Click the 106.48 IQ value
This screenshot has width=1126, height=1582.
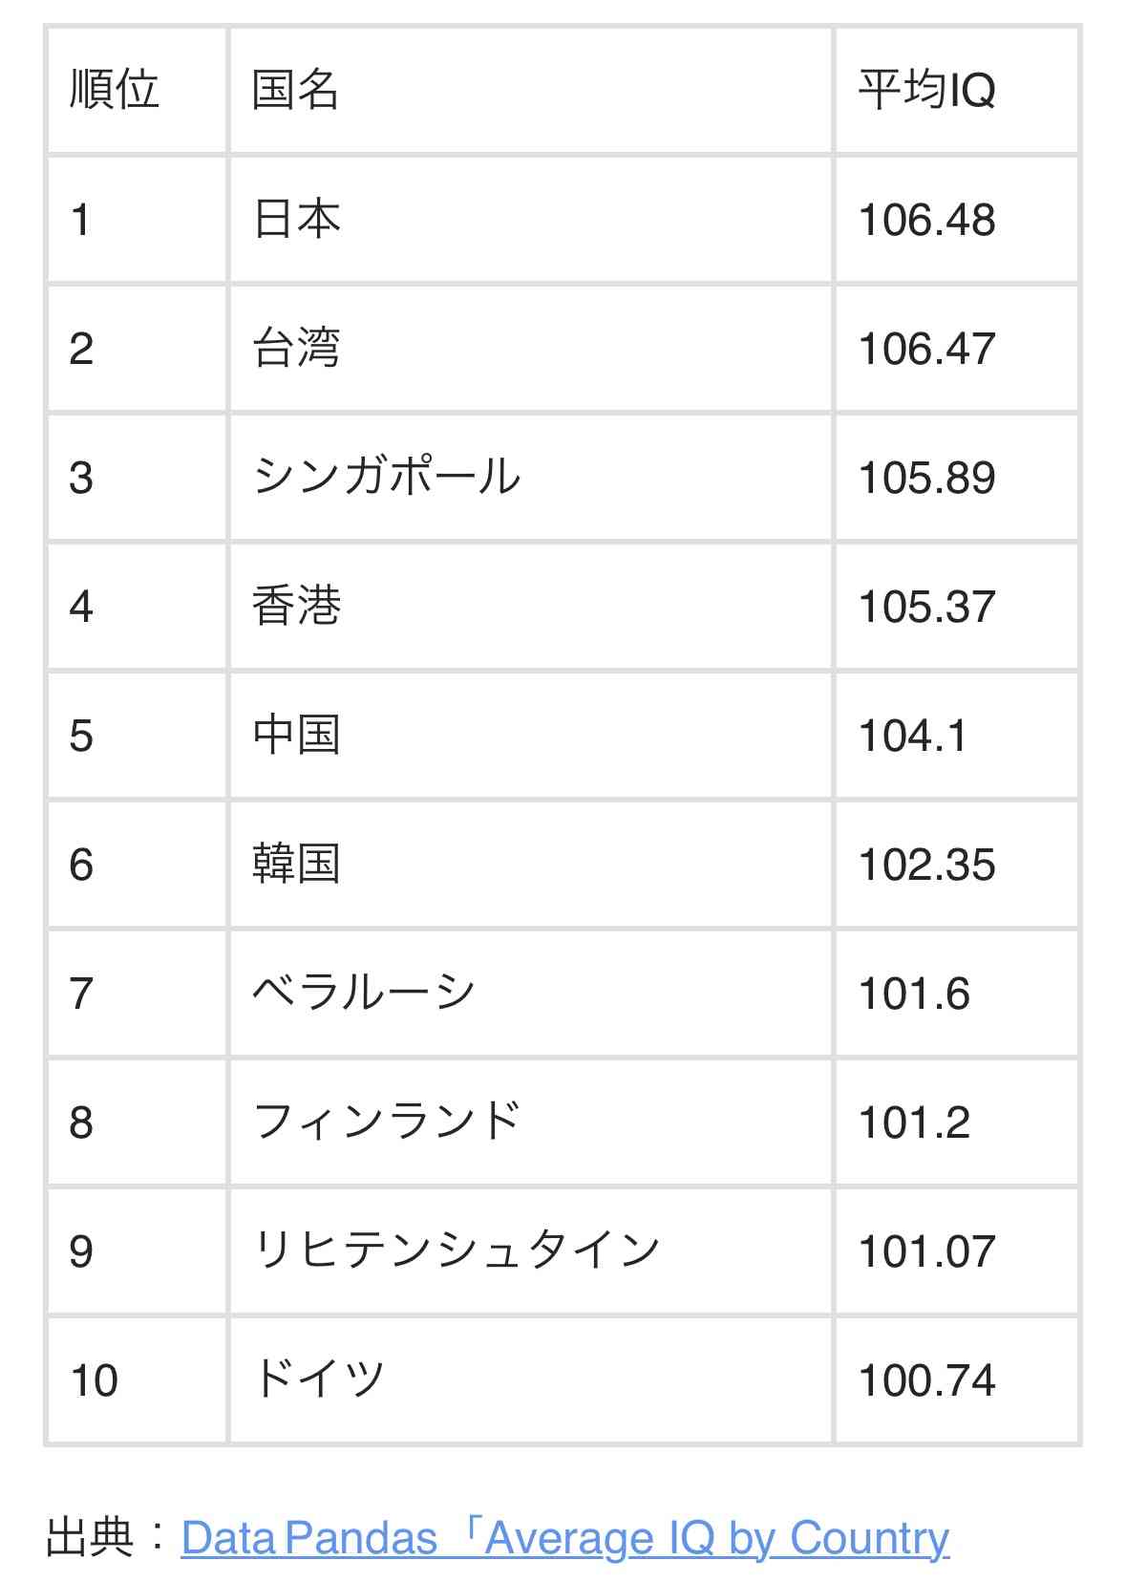click(x=926, y=220)
